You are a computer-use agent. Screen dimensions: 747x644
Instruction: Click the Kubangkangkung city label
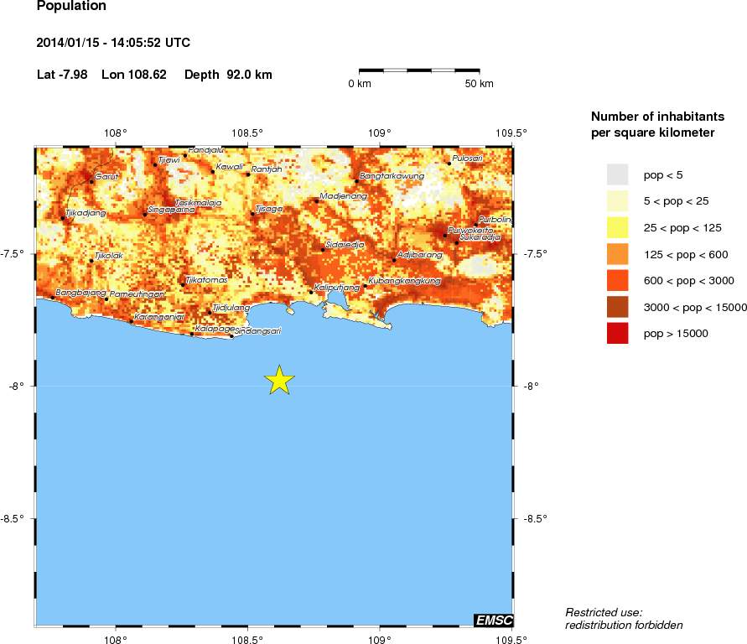pyautogui.click(x=405, y=280)
